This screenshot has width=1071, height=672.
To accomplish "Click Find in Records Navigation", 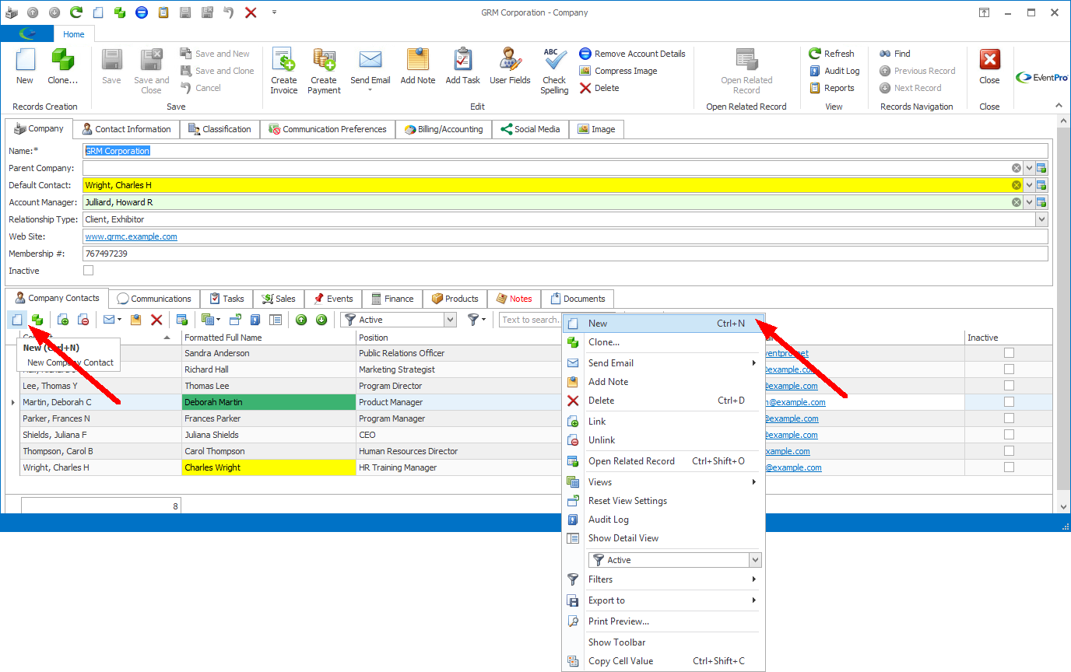I will [894, 54].
